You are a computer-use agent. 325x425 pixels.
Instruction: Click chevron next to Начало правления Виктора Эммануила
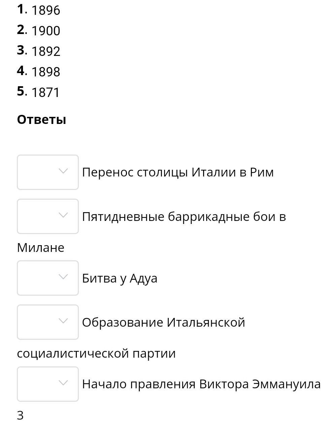[x=63, y=383]
